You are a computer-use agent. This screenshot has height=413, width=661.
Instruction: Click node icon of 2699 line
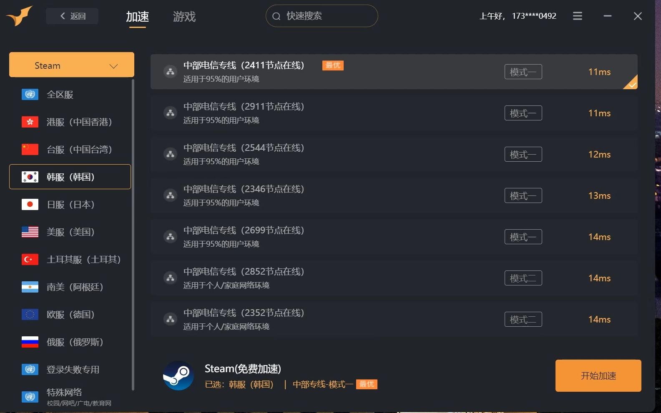[x=170, y=237]
